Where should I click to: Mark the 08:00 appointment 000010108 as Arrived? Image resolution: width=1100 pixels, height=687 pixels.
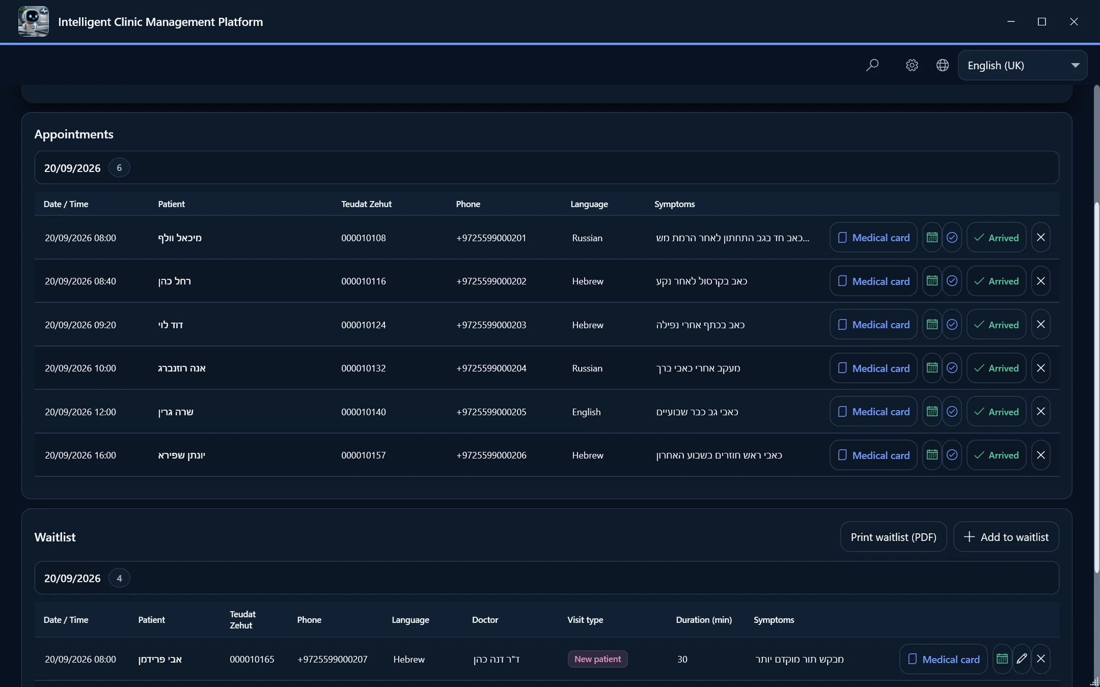996,237
